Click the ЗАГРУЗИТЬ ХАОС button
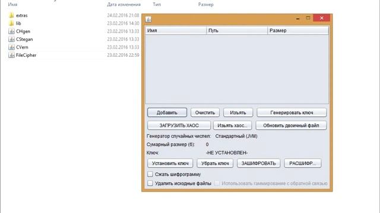The image size is (380, 213). coord(179,125)
